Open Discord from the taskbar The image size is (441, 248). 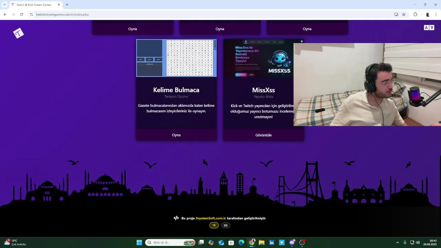click(292, 242)
